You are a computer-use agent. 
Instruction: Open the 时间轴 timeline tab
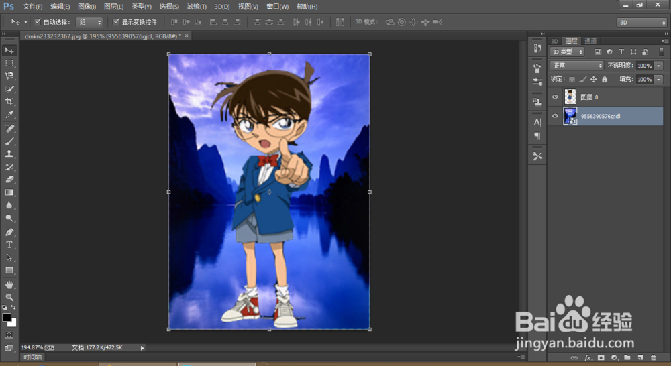(x=32, y=357)
